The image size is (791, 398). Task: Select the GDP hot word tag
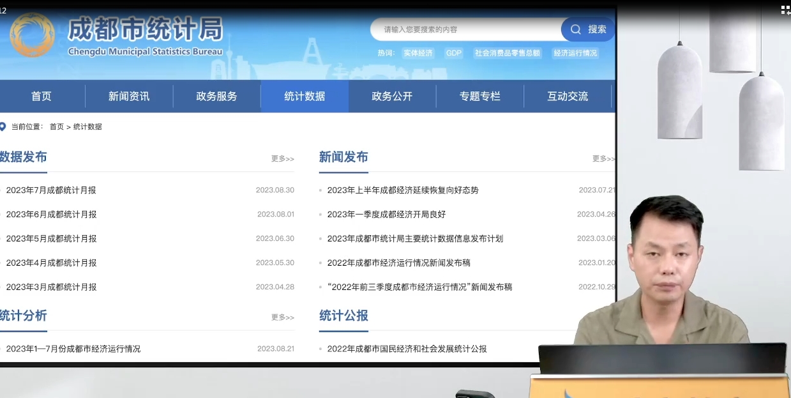(x=453, y=53)
